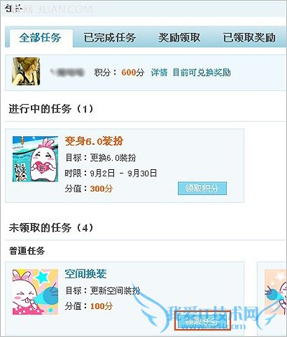The width and height of the screenshot is (287, 337).
Task: Open the 详情 points details link
Action: (x=159, y=72)
